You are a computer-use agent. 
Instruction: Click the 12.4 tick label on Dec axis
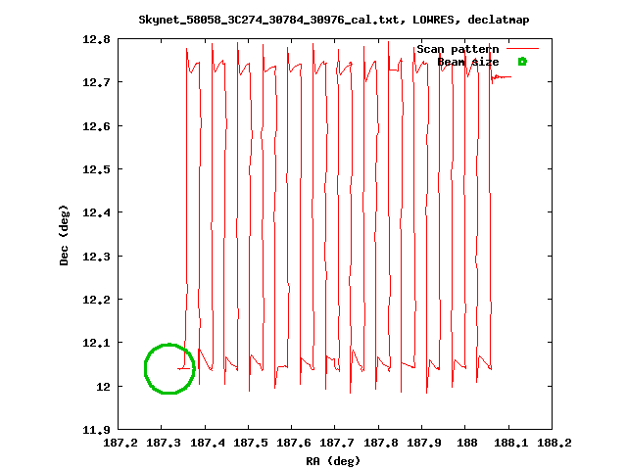click(x=96, y=212)
